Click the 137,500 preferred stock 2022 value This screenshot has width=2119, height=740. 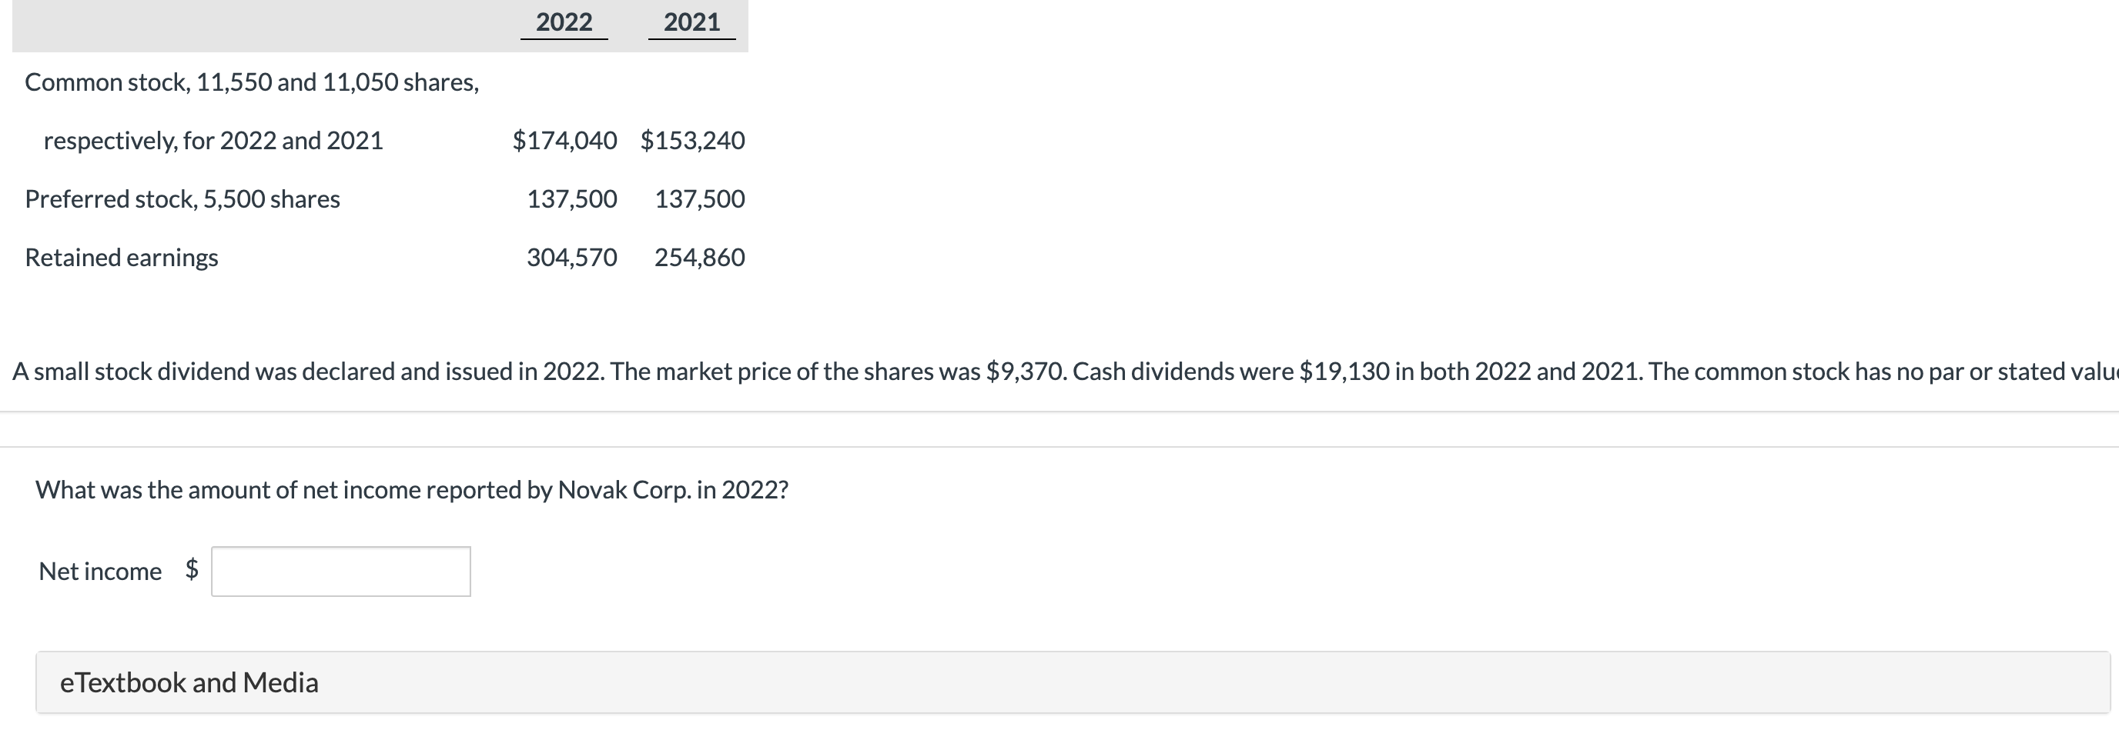click(x=574, y=198)
